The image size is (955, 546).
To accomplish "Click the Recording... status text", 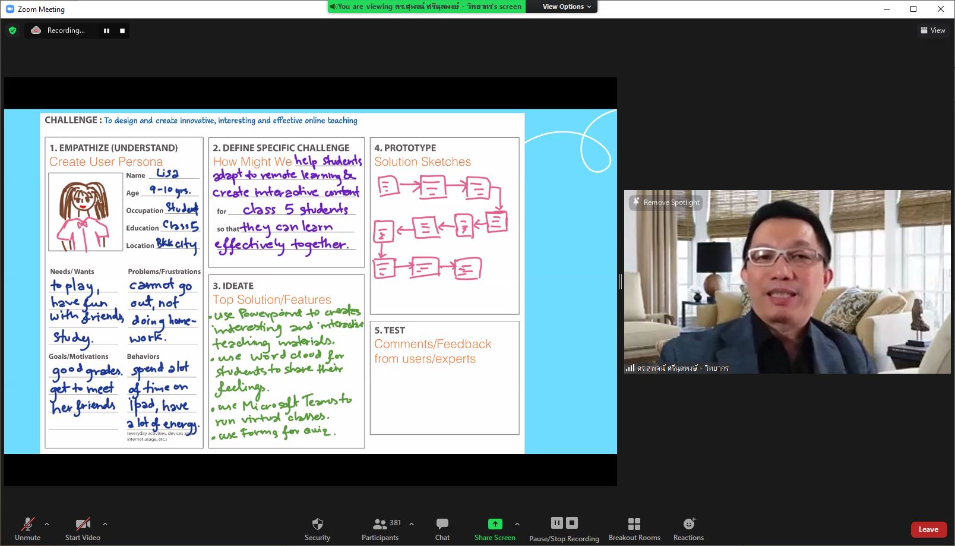I will pos(66,30).
